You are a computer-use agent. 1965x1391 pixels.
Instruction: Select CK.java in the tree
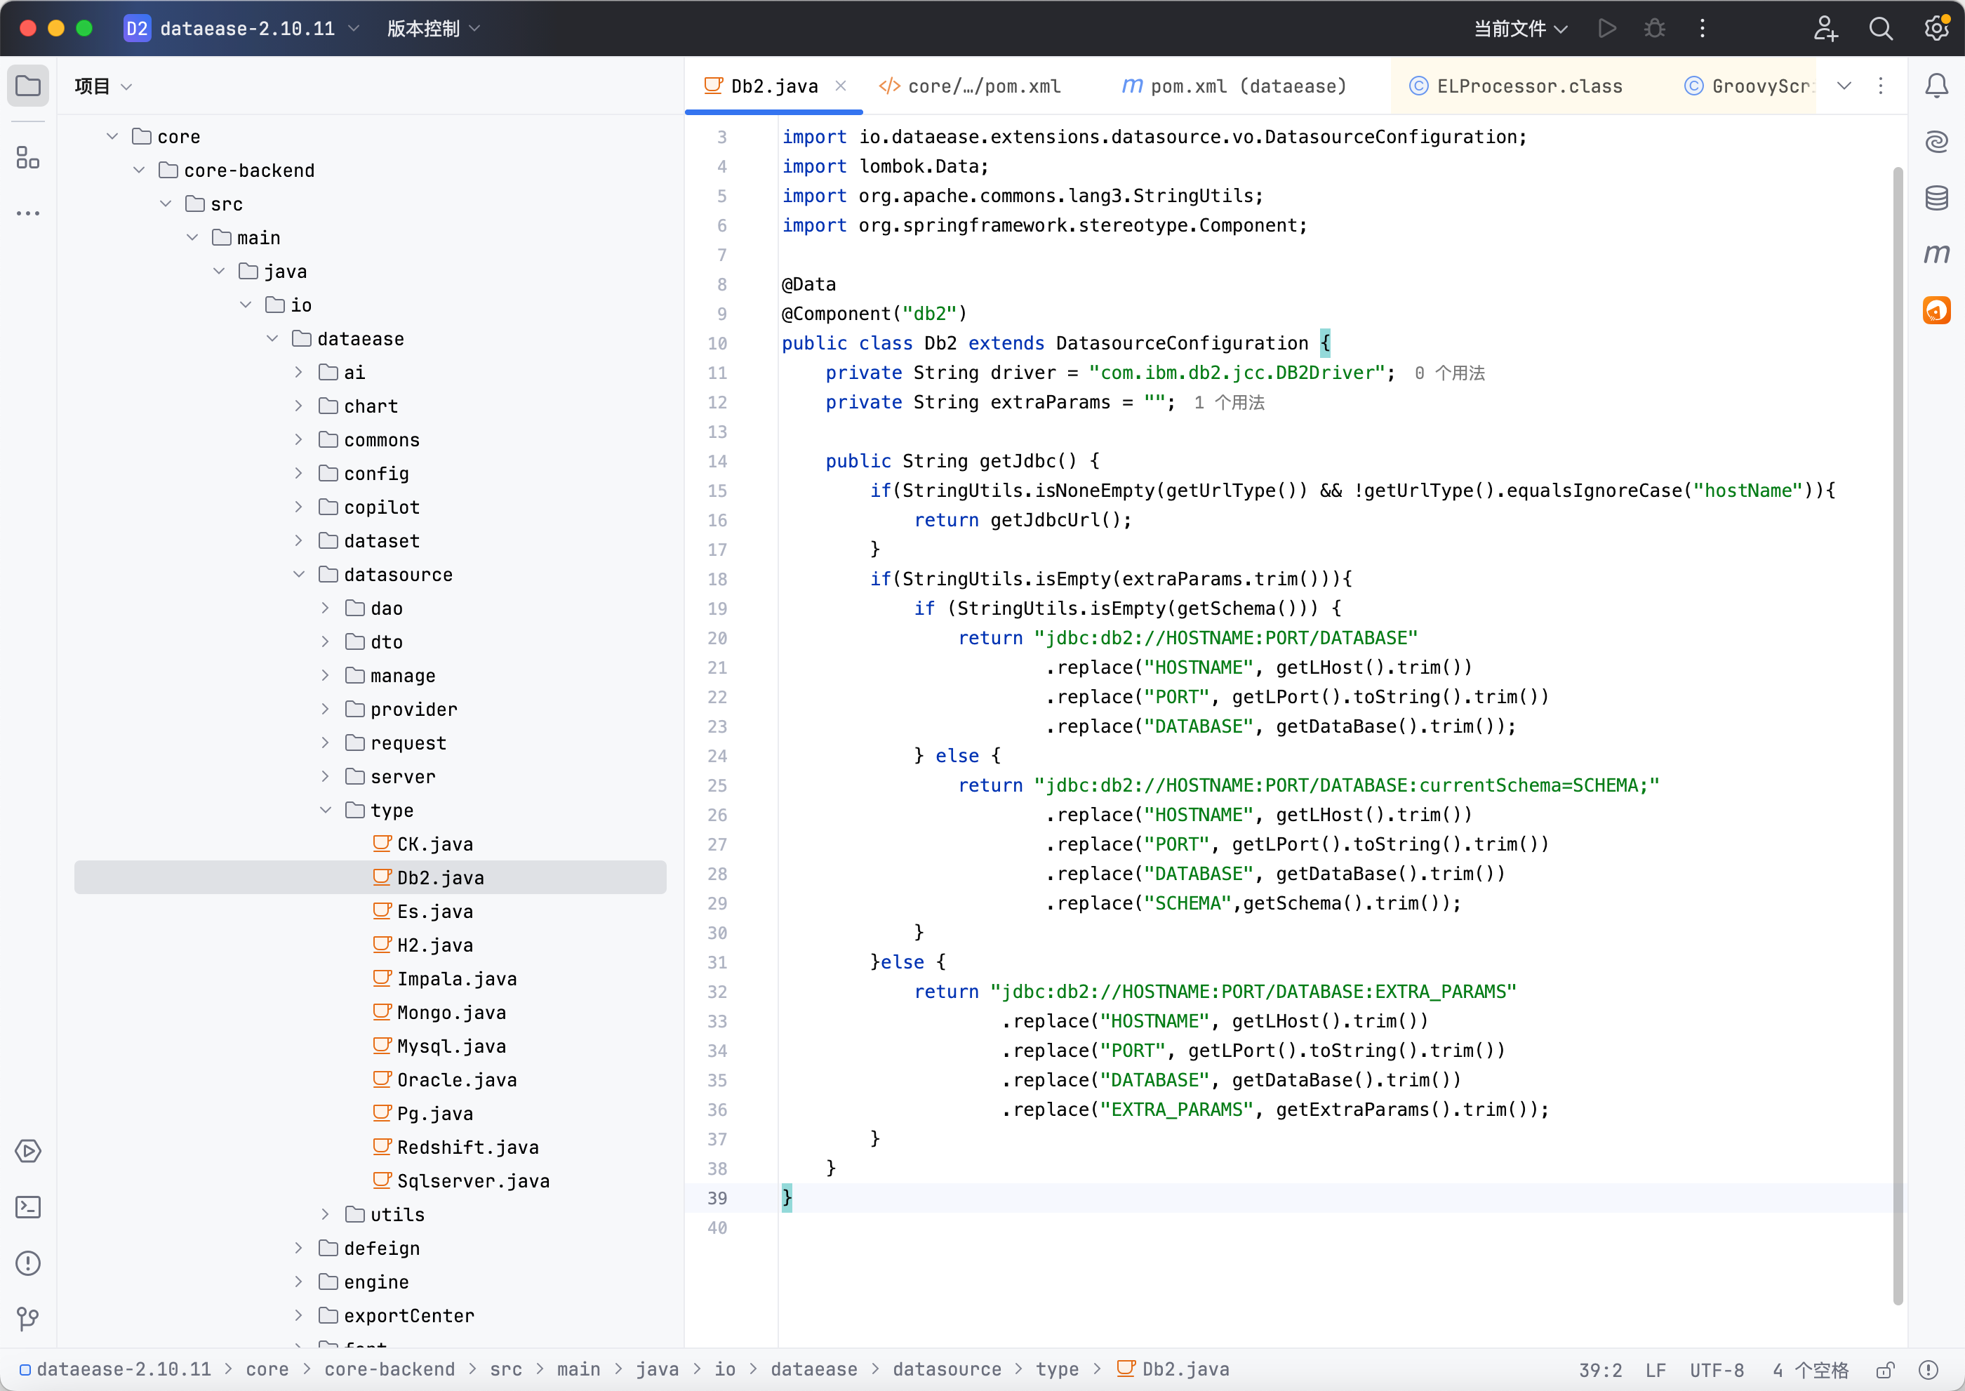tap(434, 844)
